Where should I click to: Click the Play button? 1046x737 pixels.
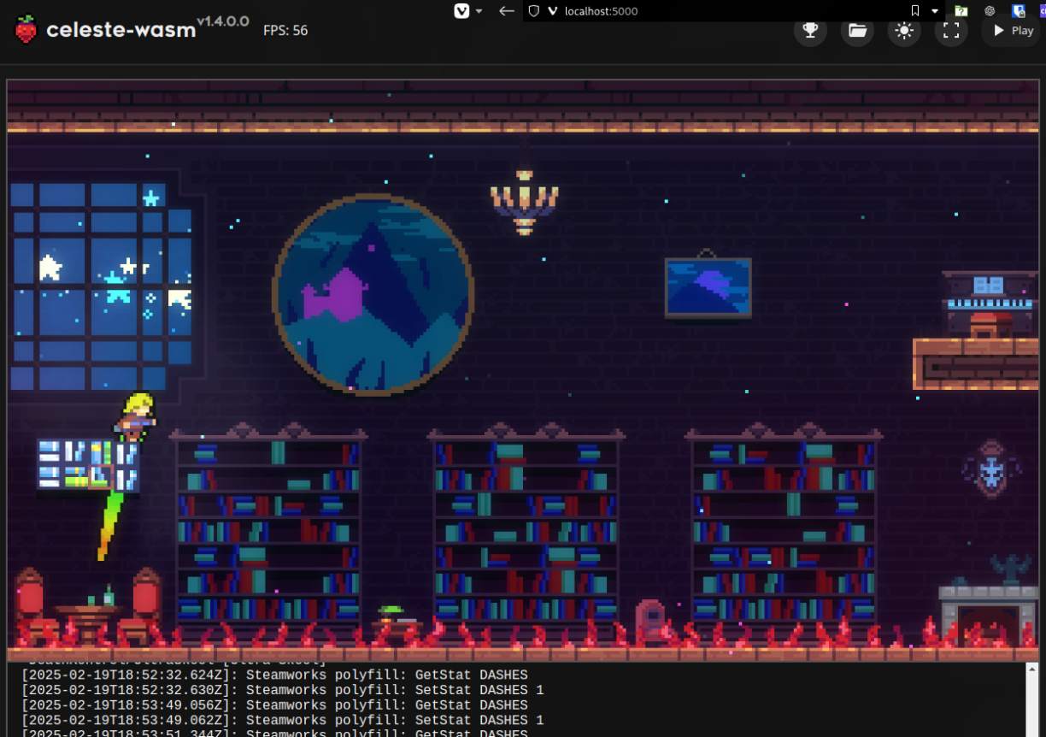pyautogui.click(x=1012, y=31)
